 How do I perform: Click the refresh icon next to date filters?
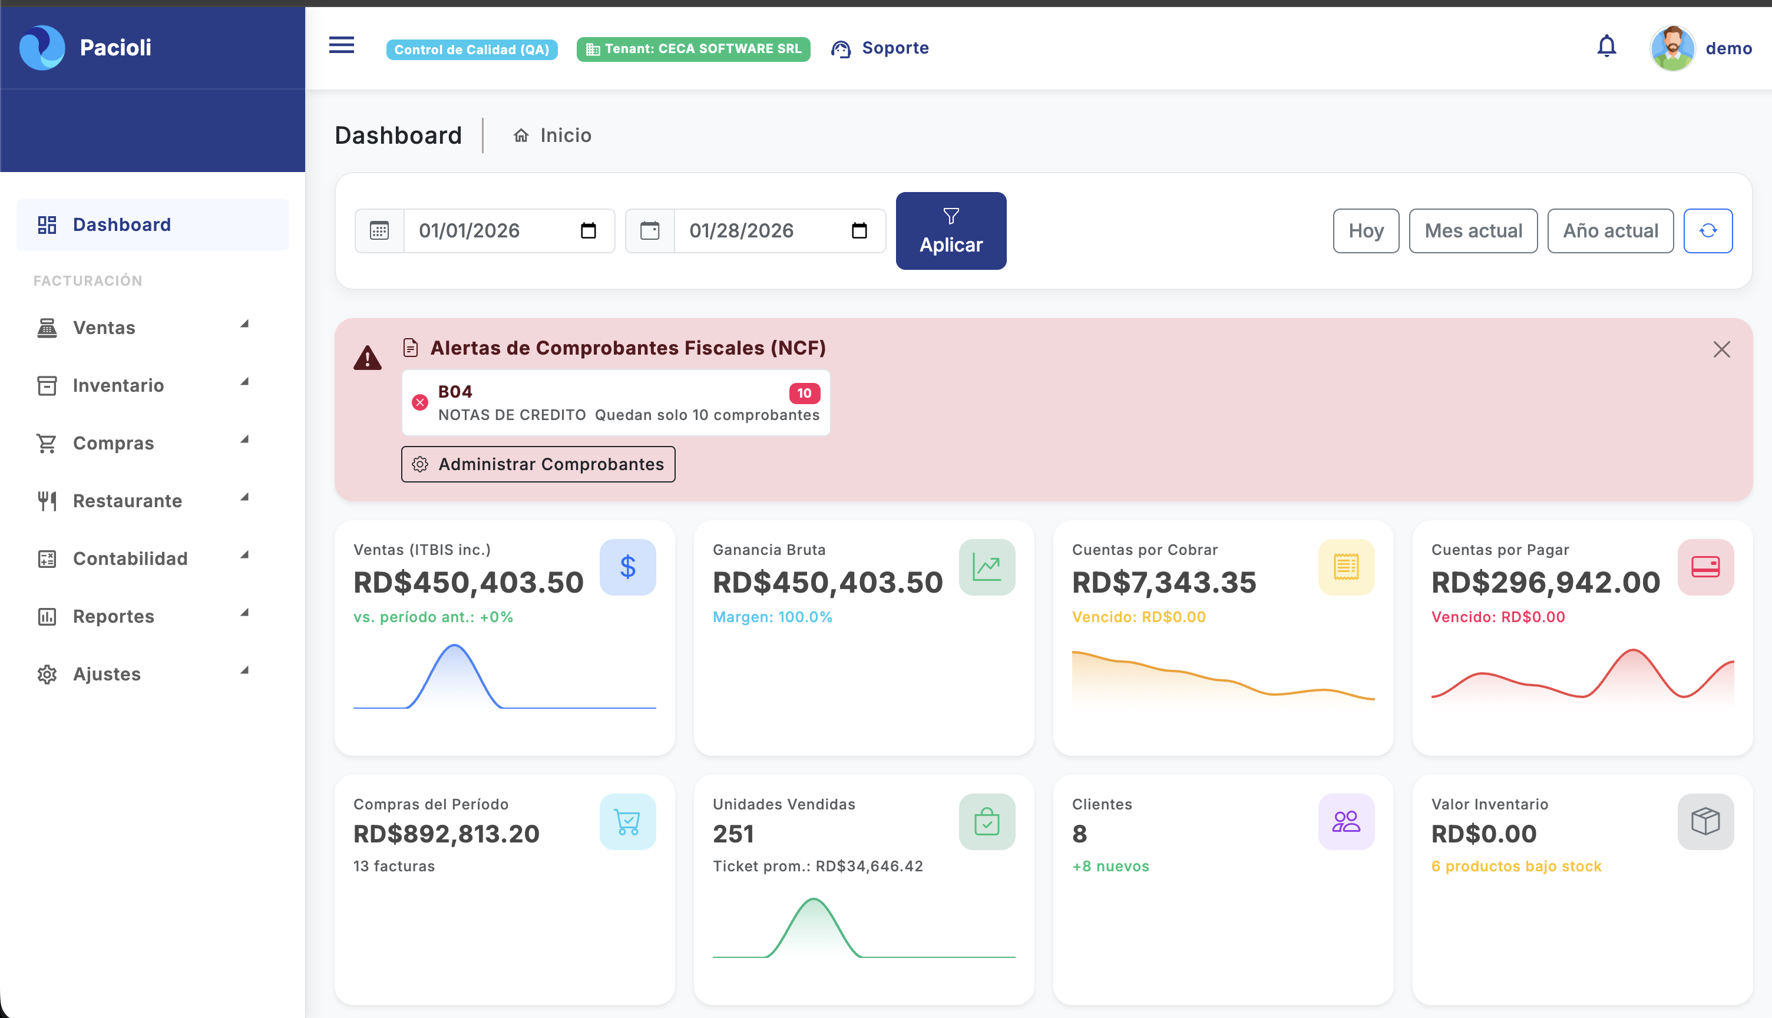[1708, 231]
